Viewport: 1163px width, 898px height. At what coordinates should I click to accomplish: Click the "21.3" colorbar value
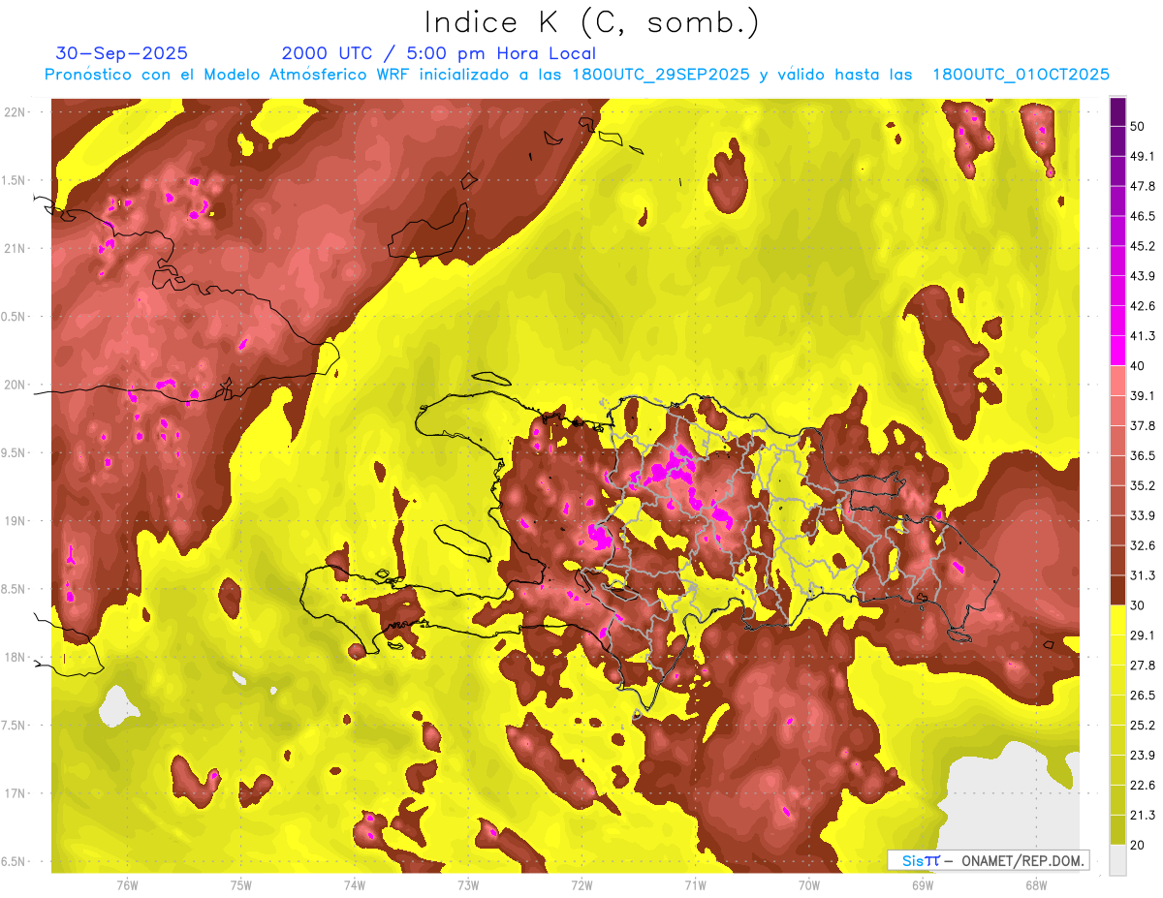click(x=1144, y=815)
